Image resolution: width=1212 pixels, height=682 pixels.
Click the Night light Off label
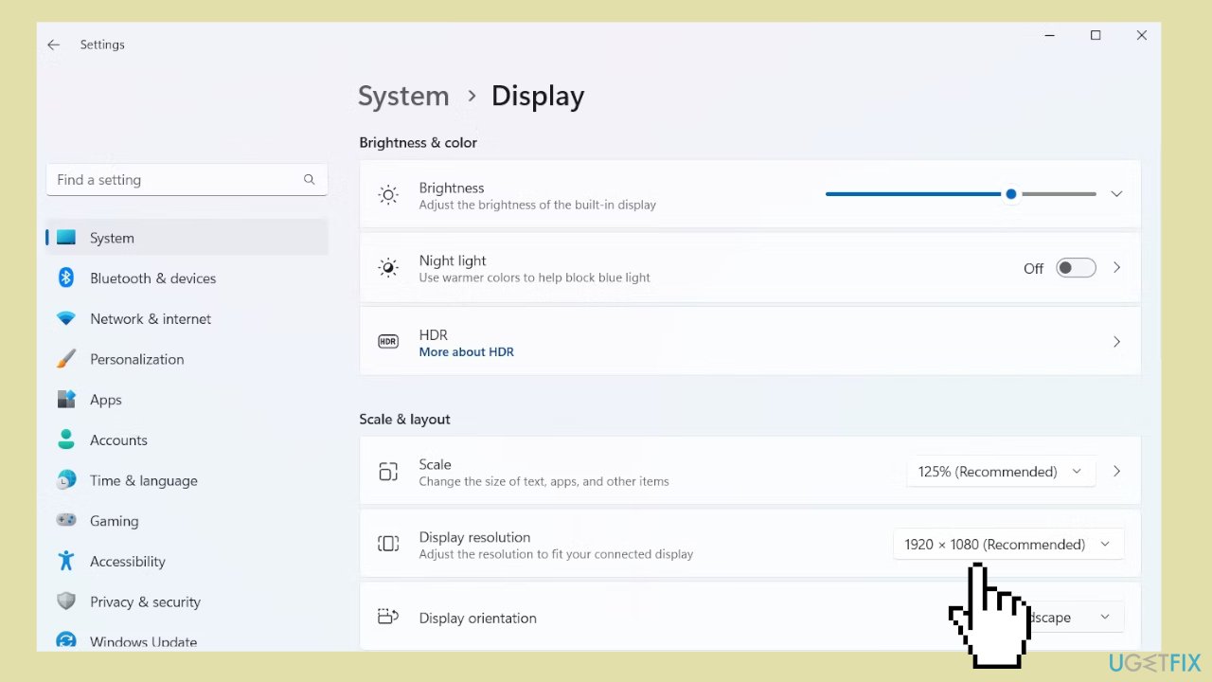[x=1033, y=269]
